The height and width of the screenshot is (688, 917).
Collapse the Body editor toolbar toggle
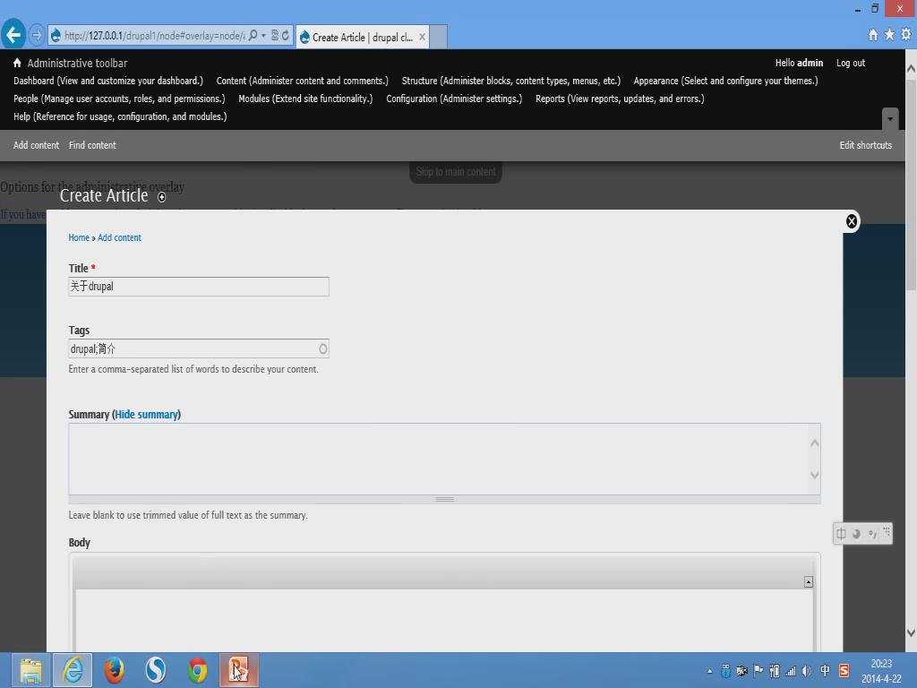coord(809,581)
